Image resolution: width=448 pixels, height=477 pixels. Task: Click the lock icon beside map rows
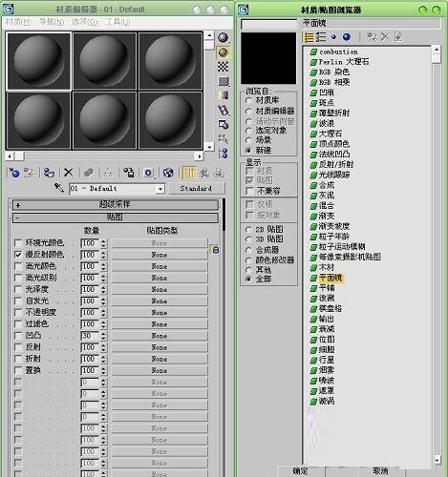(x=216, y=249)
